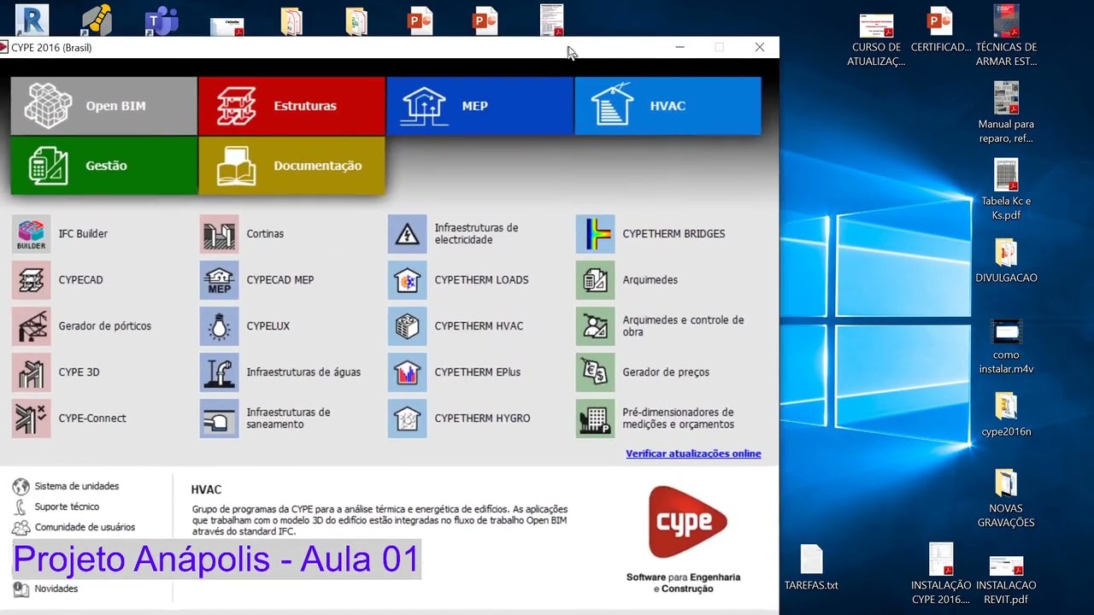Switch to the HVAC category

[x=668, y=106]
